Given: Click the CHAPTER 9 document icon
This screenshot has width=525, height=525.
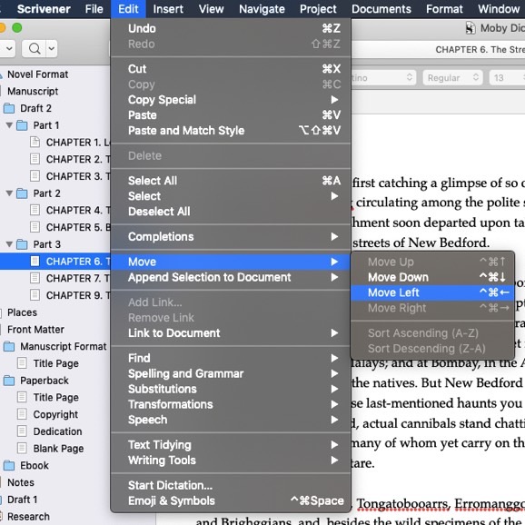Looking at the screenshot, I should coord(35,295).
